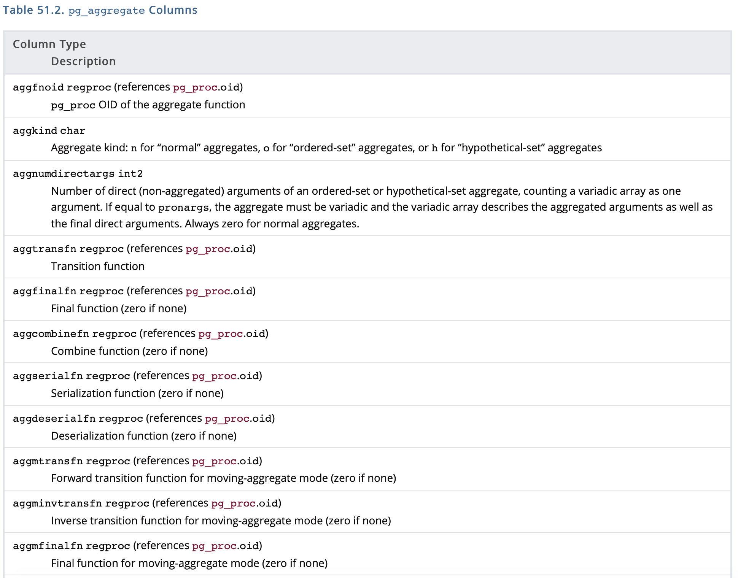Click the pg_proc link beside aggtransfn

tap(208, 249)
